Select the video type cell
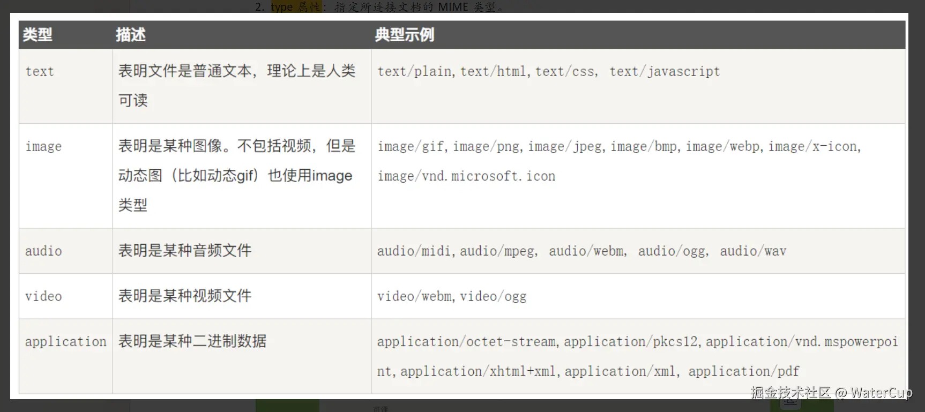925x412 pixels. click(x=43, y=296)
